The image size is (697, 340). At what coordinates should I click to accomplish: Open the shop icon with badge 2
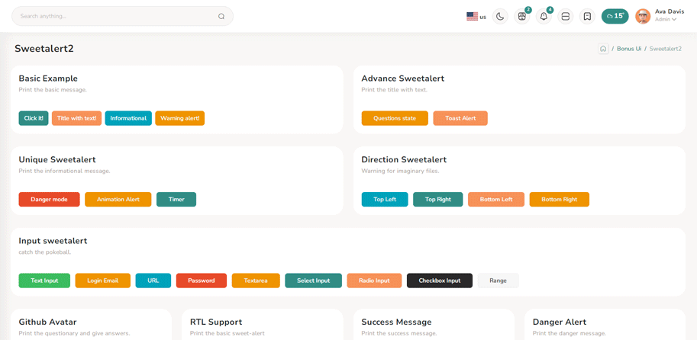click(522, 16)
